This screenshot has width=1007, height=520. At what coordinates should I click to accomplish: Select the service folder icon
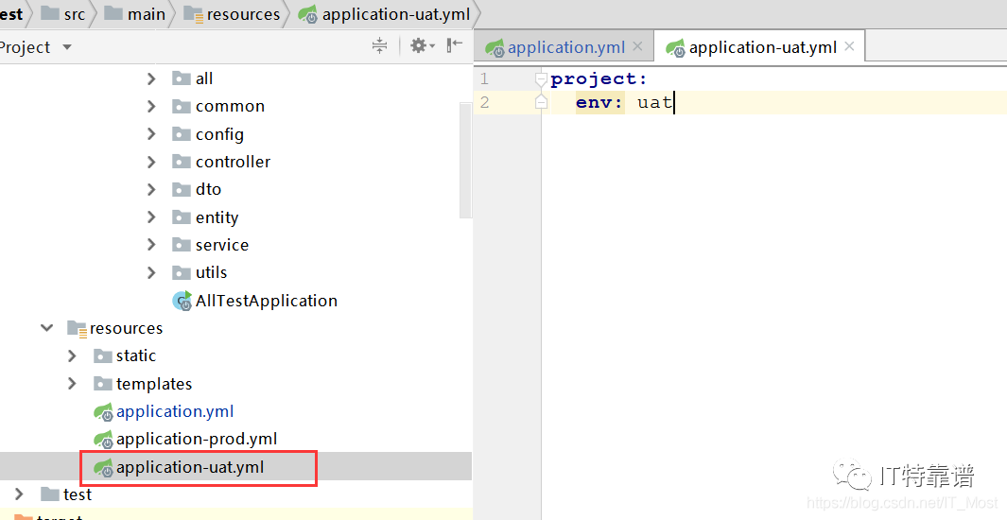point(182,245)
